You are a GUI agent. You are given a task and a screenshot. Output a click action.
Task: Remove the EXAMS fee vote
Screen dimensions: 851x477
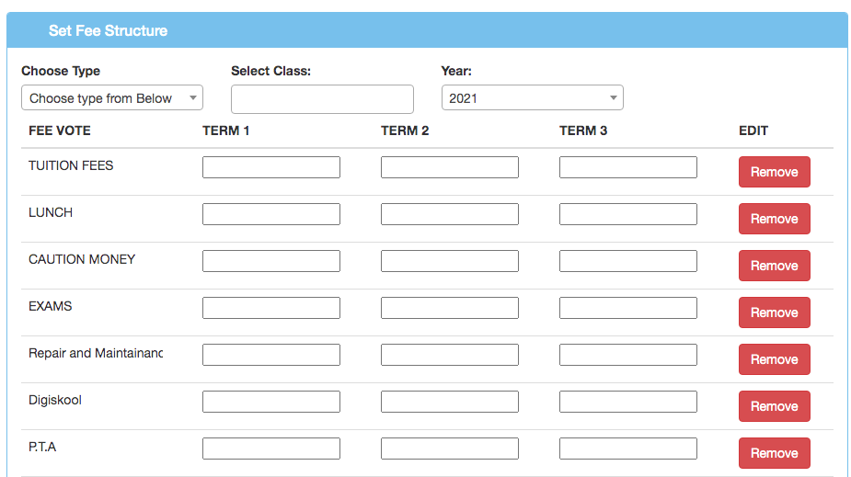[x=774, y=312]
